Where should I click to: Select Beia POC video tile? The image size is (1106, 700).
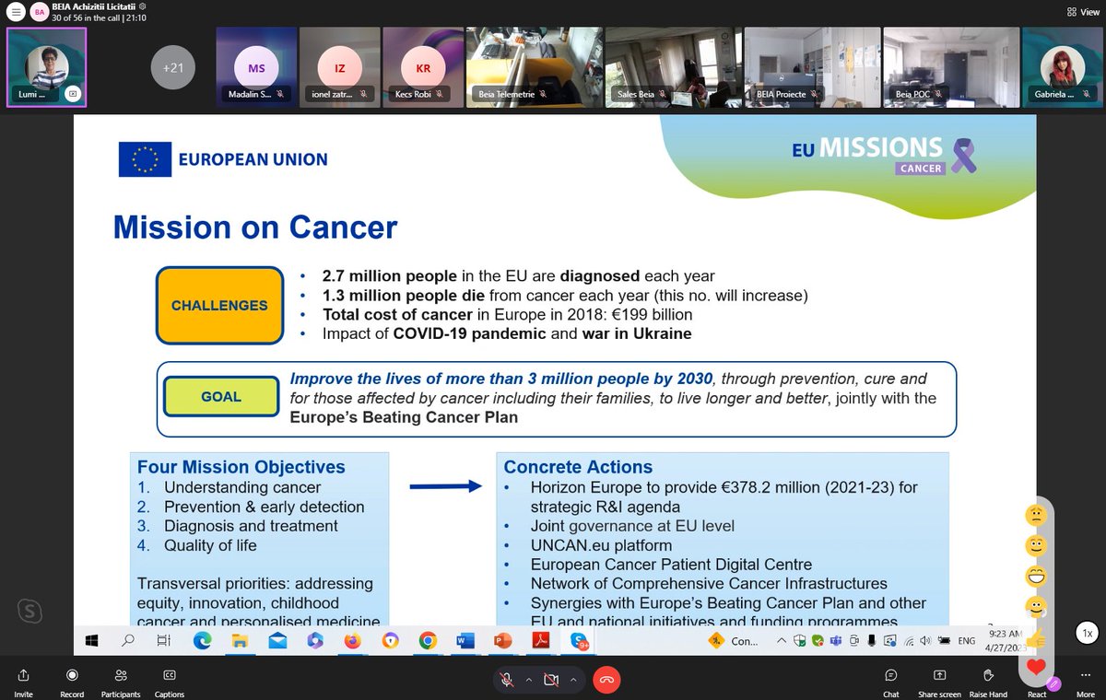pyautogui.click(x=951, y=67)
